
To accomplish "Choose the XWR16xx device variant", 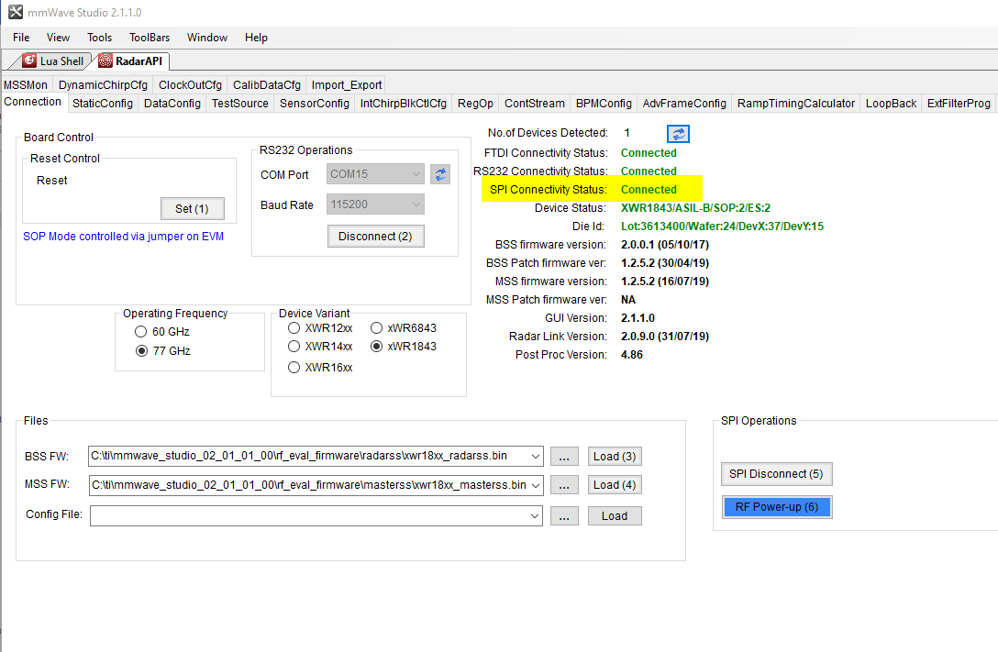I will click(294, 367).
